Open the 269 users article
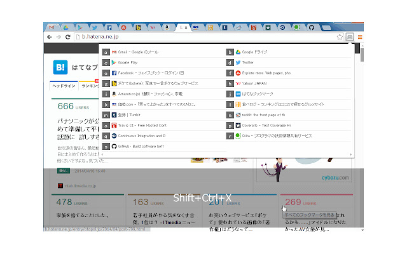 (315, 222)
